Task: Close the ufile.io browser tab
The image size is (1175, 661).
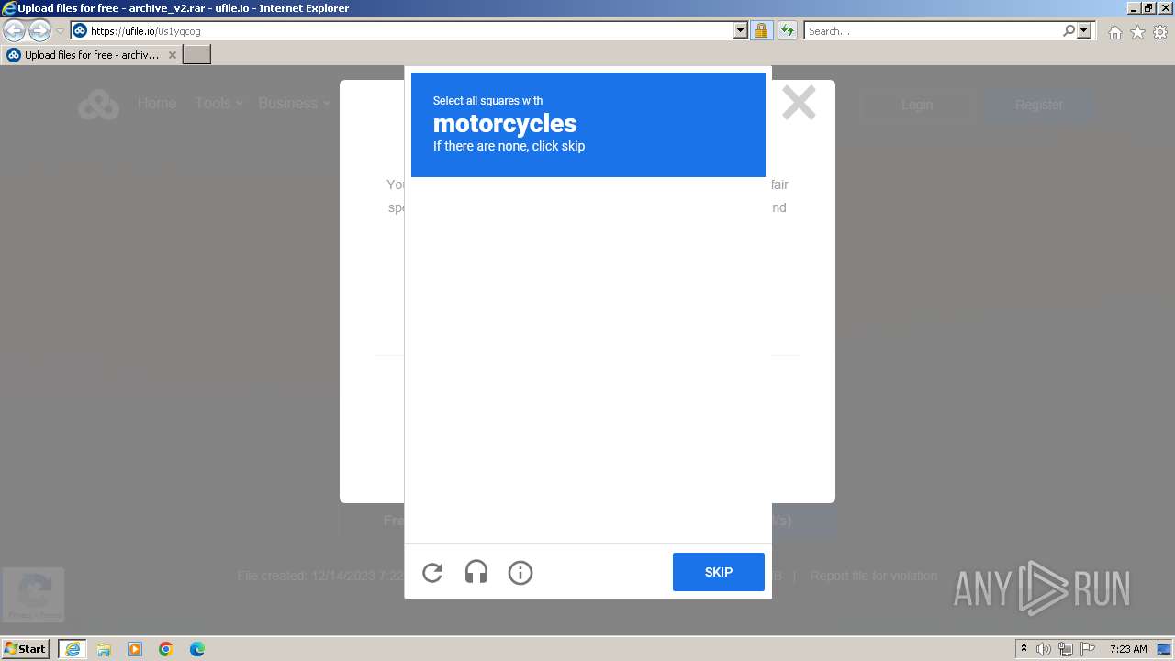Action: point(172,55)
